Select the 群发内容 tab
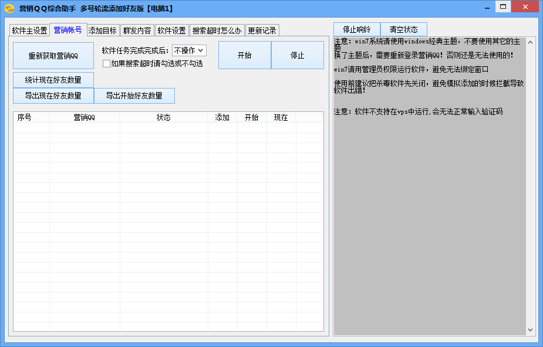 (x=137, y=30)
